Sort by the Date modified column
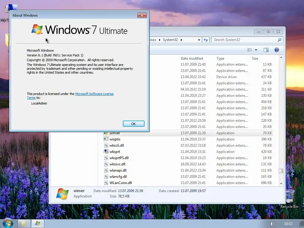304x228 pixels. click(192, 58)
